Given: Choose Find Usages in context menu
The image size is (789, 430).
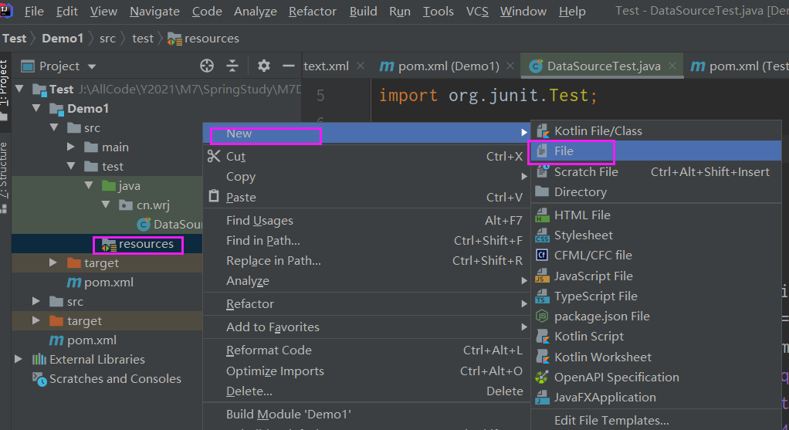Looking at the screenshot, I should coord(366,220).
